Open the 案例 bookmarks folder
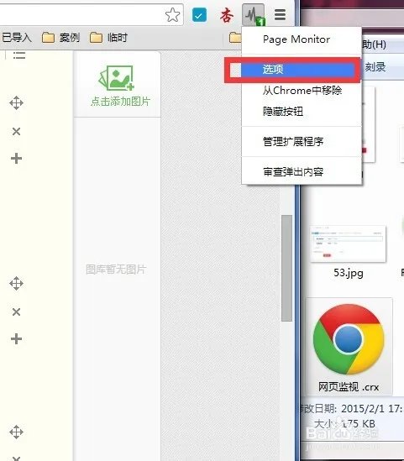The image size is (404, 461). point(60,38)
